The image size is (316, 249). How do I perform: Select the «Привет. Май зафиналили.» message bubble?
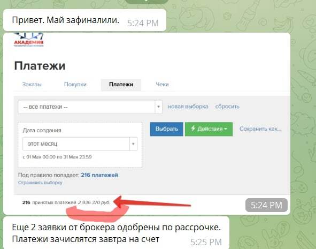pos(84,20)
